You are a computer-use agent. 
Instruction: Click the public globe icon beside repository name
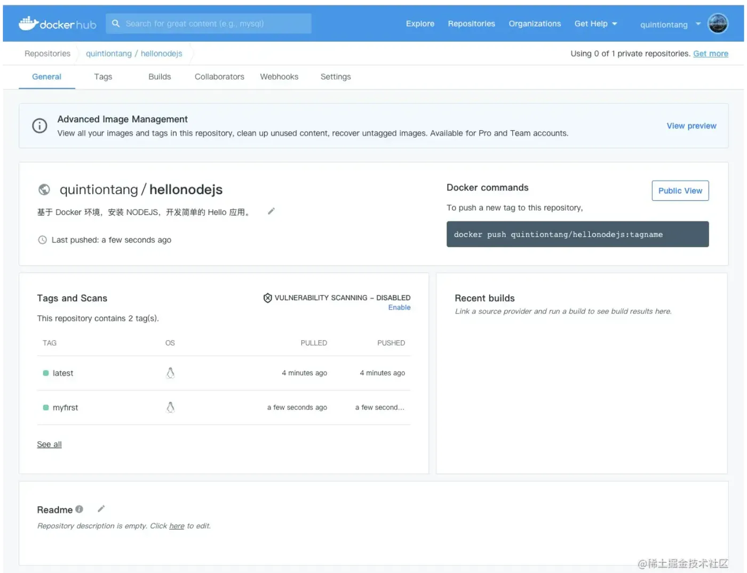click(x=44, y=189)
